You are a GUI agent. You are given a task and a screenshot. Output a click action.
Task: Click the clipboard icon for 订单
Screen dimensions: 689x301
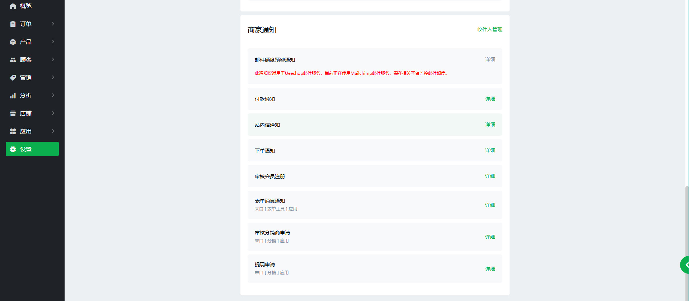point(13,24)
